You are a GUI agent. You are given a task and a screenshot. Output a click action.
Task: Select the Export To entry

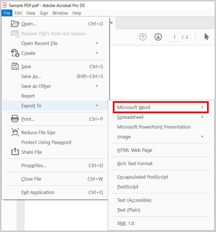[x=55, y=106]
